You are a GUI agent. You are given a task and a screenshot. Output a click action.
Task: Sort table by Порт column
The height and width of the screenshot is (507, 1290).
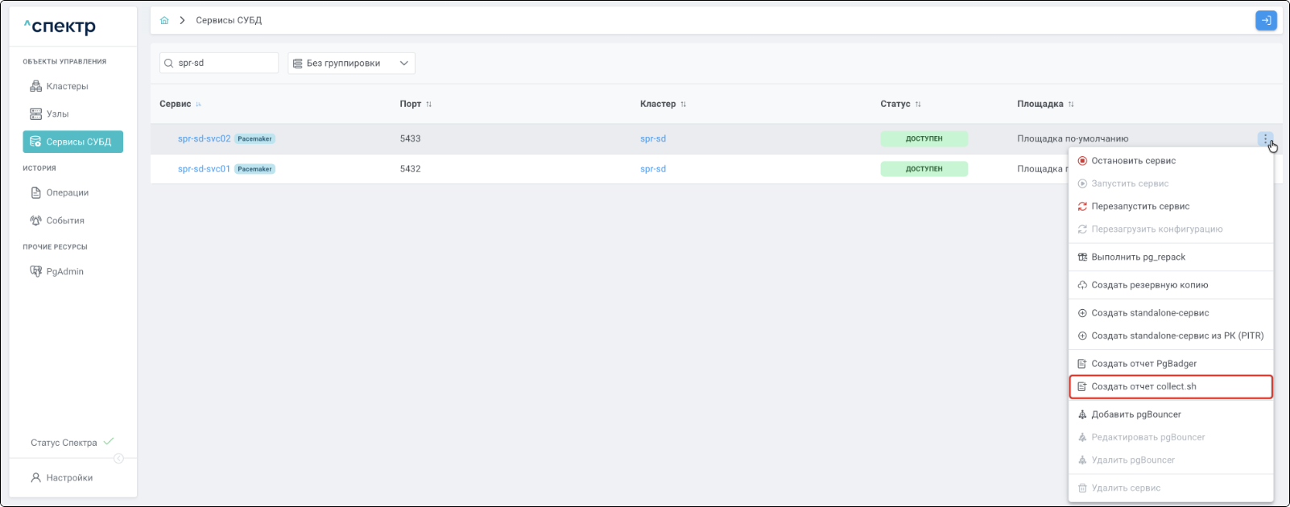(428, 105)
